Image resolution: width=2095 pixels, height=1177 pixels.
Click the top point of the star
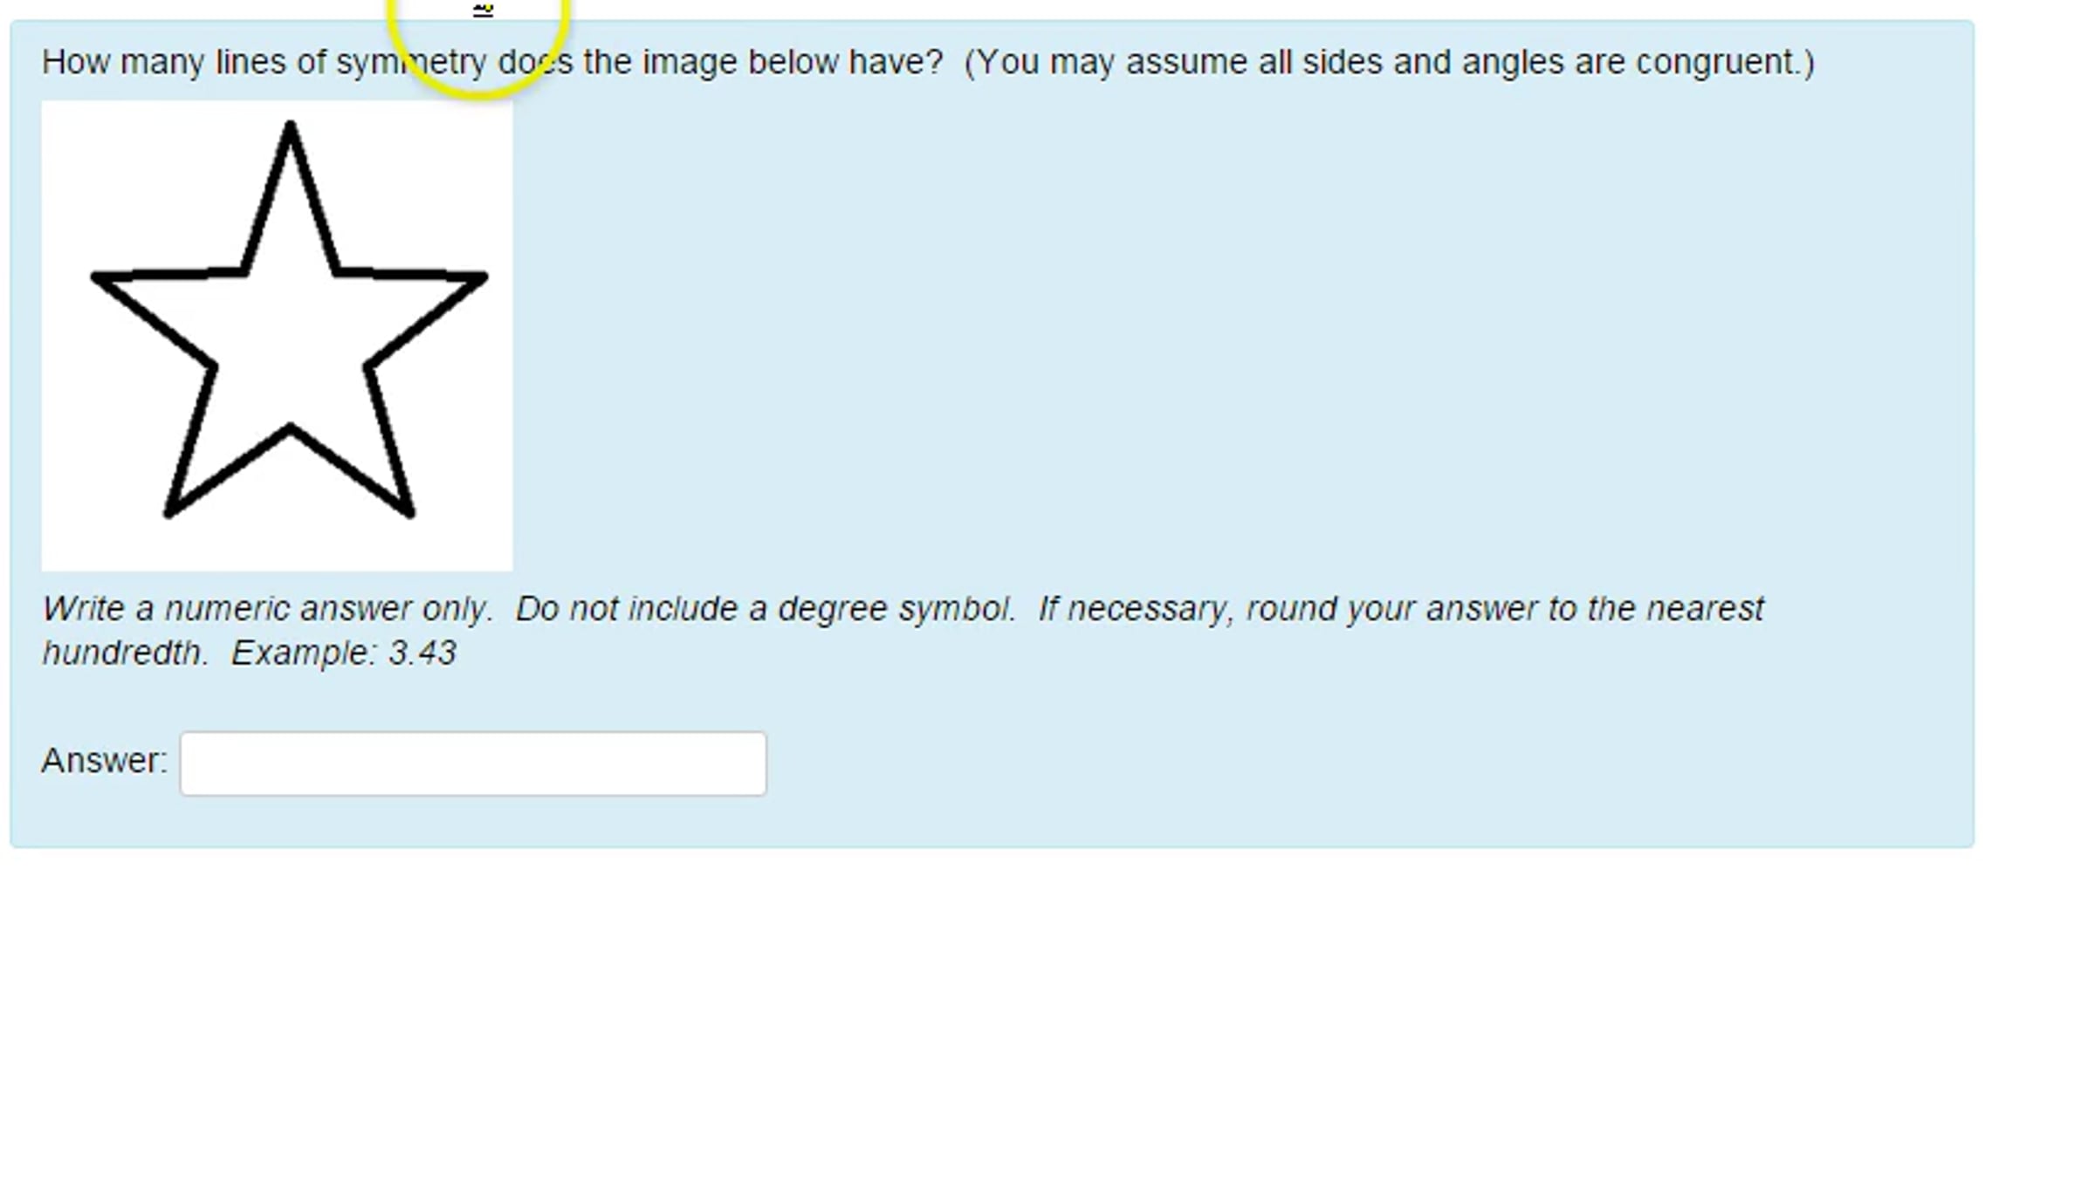click(291, 127)
